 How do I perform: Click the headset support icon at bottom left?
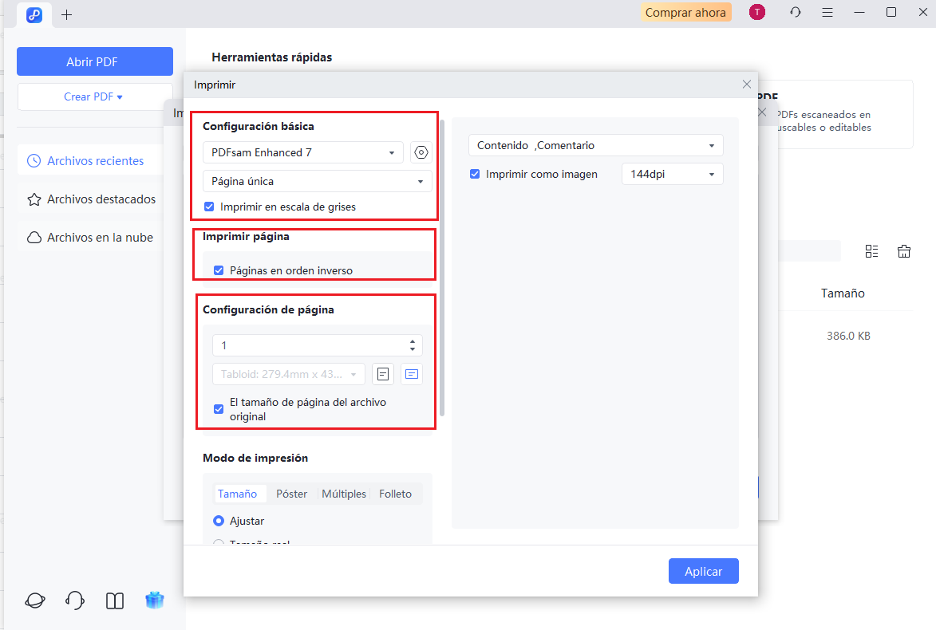pos(74,600)
